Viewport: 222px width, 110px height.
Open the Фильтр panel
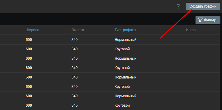point(208,20)
